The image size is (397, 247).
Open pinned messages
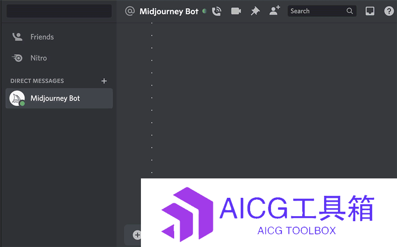coord(255,11)
